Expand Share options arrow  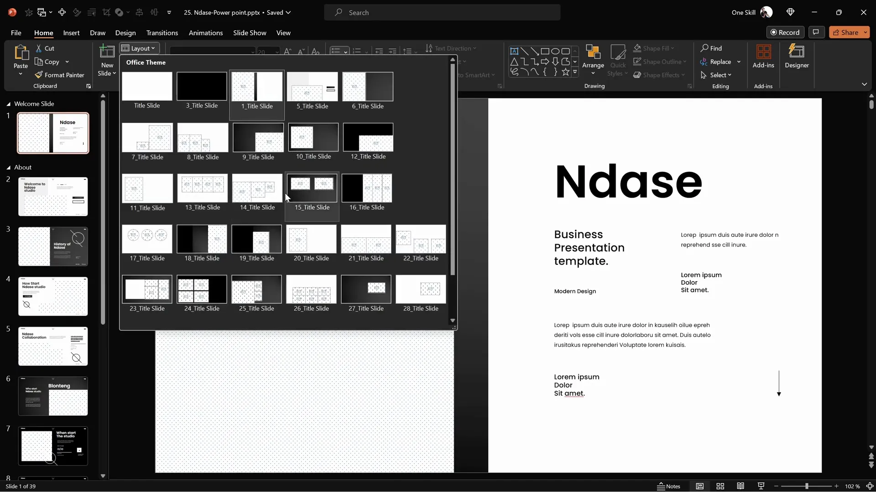[x=866, y=32]
